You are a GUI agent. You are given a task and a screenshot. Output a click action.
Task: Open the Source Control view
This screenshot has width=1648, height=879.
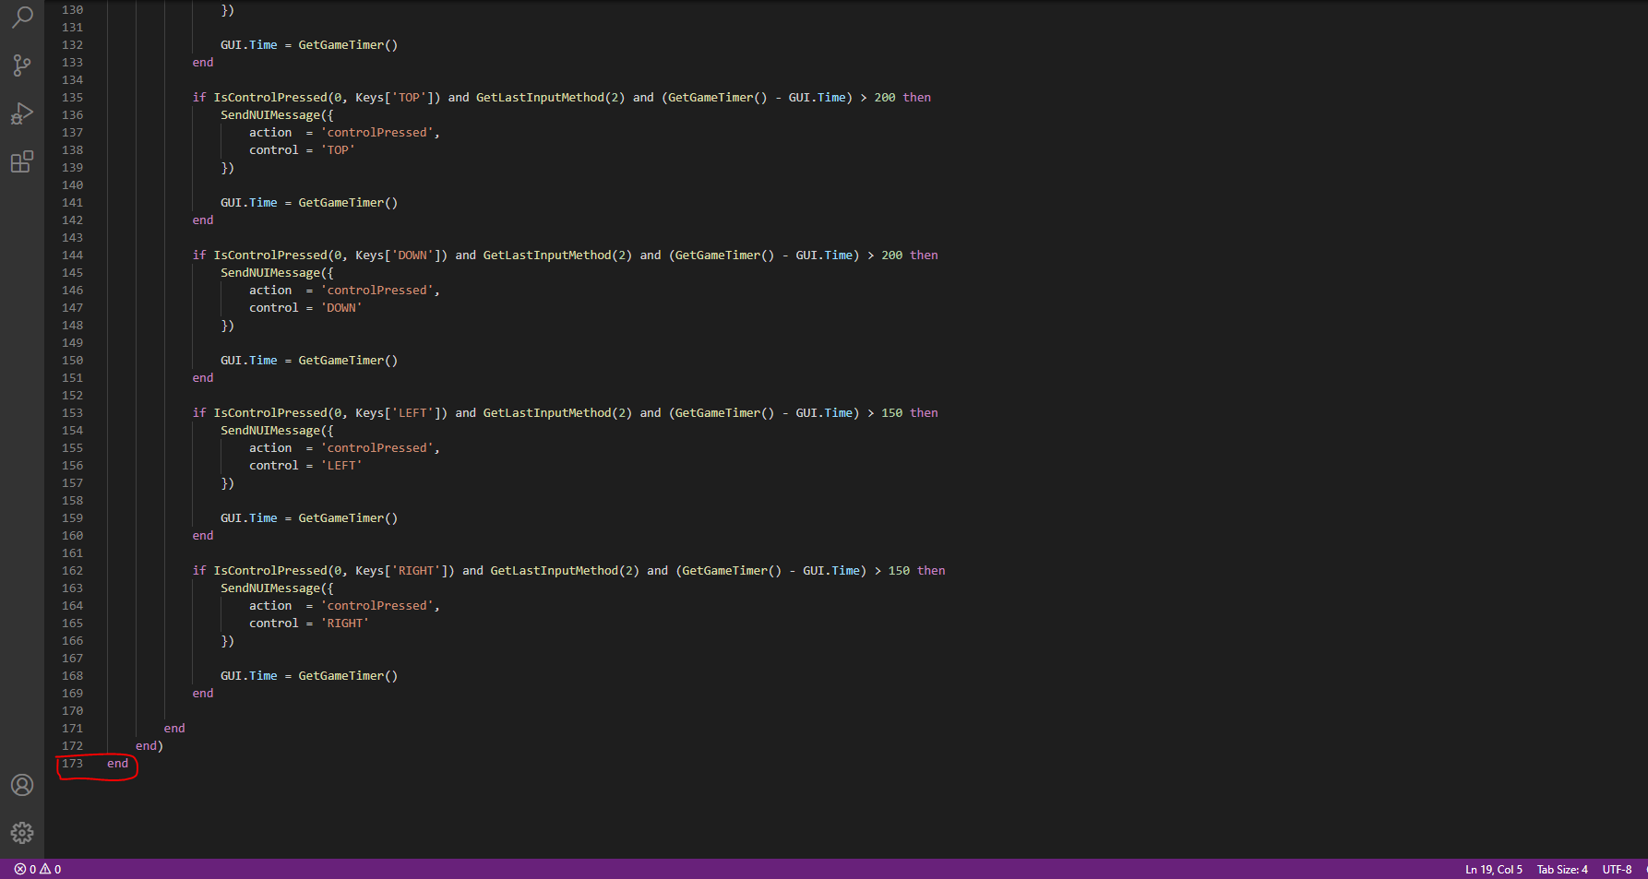pyautogui.click(x=22, y=65)
